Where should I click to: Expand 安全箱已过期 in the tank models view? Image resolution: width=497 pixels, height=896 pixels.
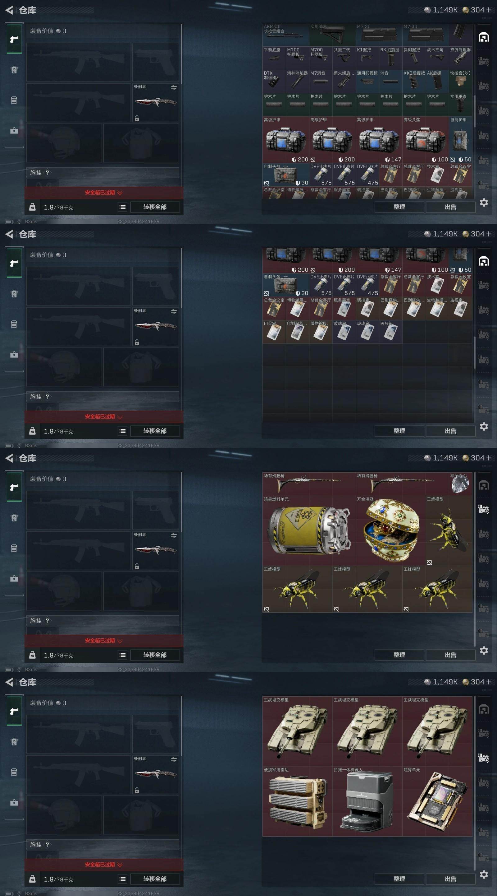point(103,864)
